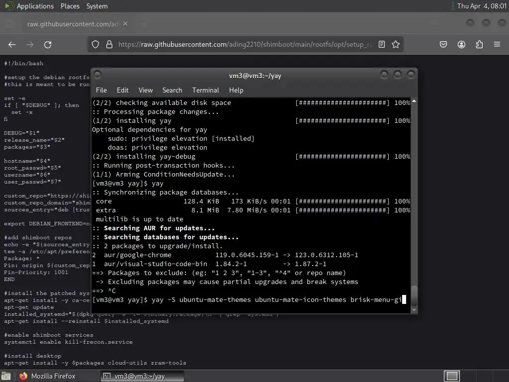The height and width of the screenshot is (382, 509).
Task: Click terminal scrollbar down arrow
Action: [414, 310]
